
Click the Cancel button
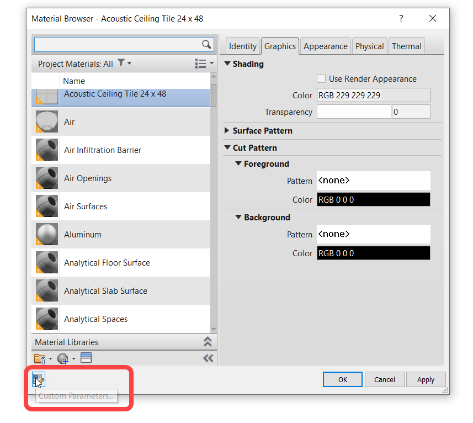click(384, 379)
